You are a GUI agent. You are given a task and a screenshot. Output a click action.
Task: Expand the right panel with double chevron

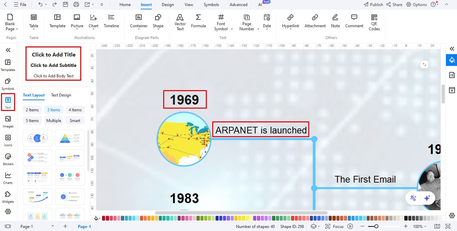[452, 49]
